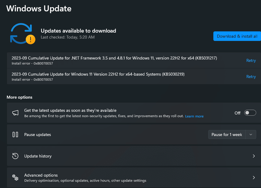Click Download & install all
This screenshot has width=261, height=188.
tap(237, 36)
